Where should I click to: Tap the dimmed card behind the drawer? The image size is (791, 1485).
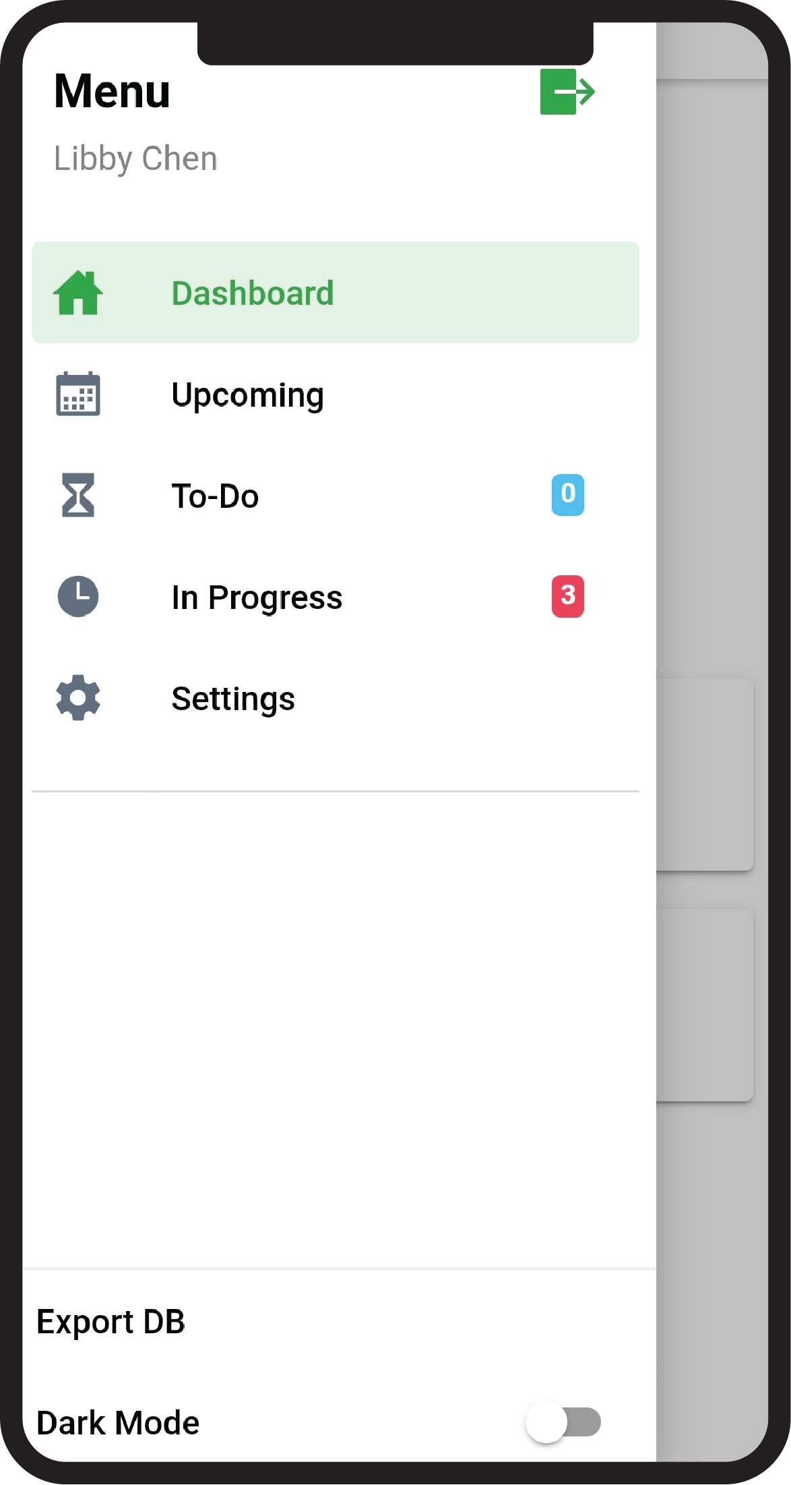[x=705, y=774]
